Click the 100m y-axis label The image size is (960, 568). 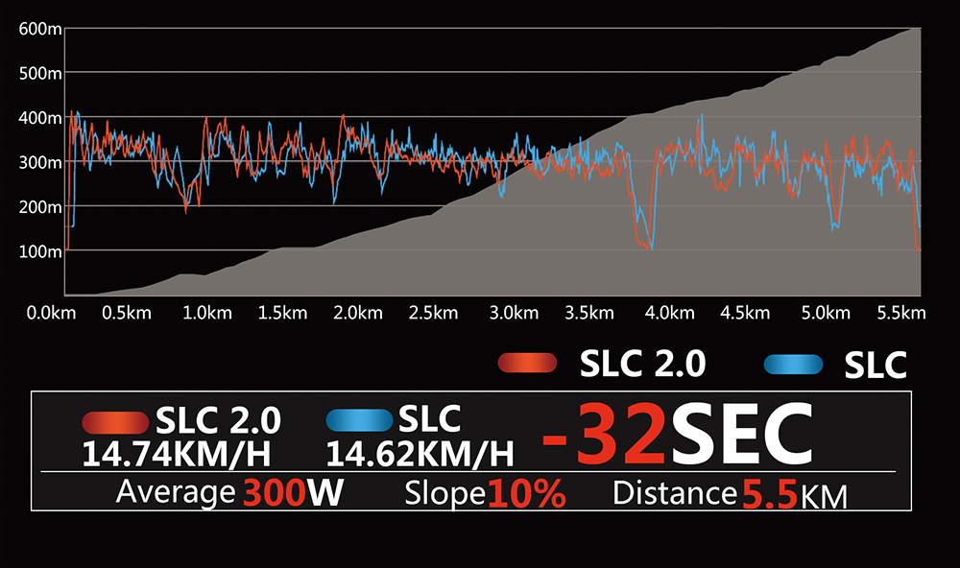point(40,251)
